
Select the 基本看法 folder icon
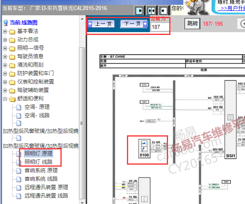[12, 32]
